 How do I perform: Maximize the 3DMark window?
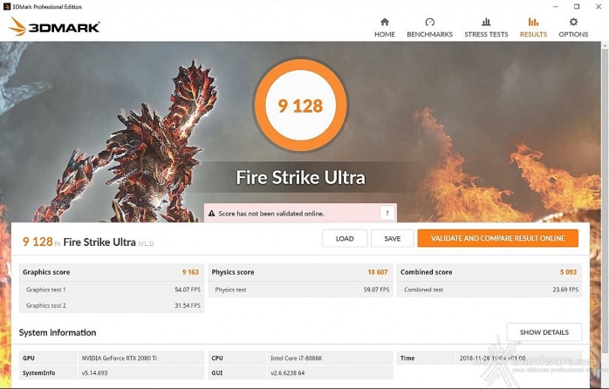pos(577,7)
